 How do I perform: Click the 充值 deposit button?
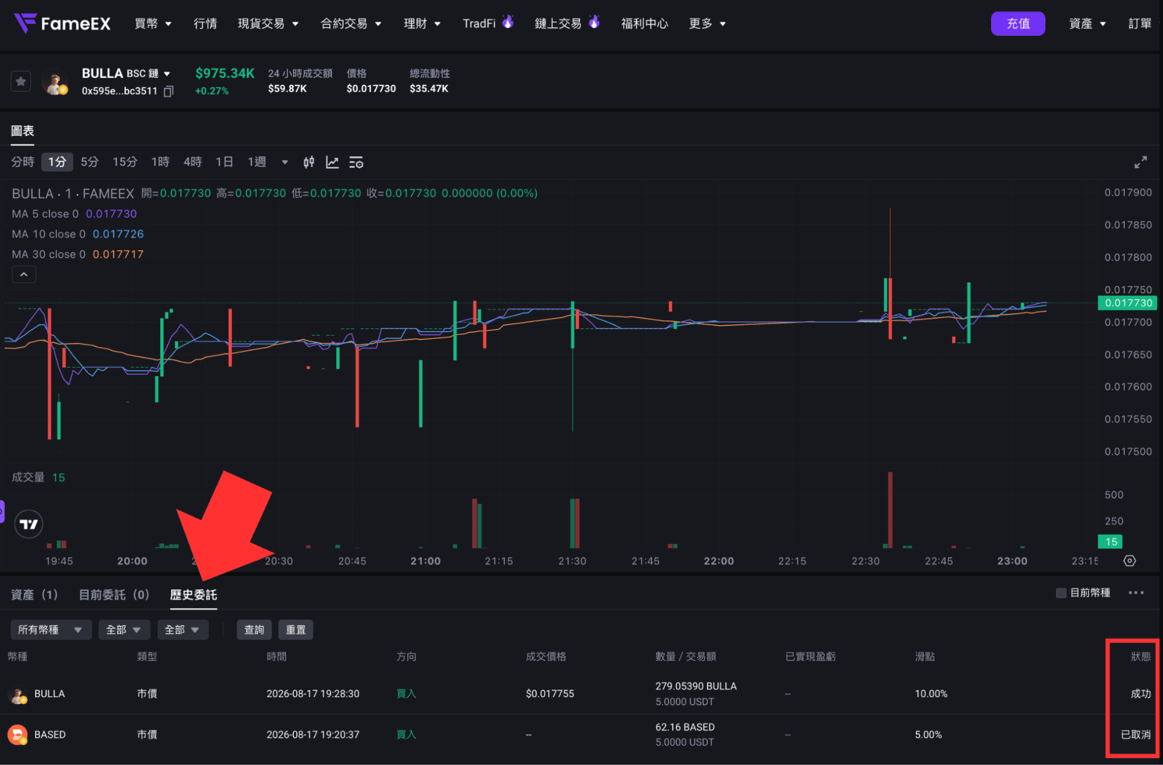[1018, 24]
